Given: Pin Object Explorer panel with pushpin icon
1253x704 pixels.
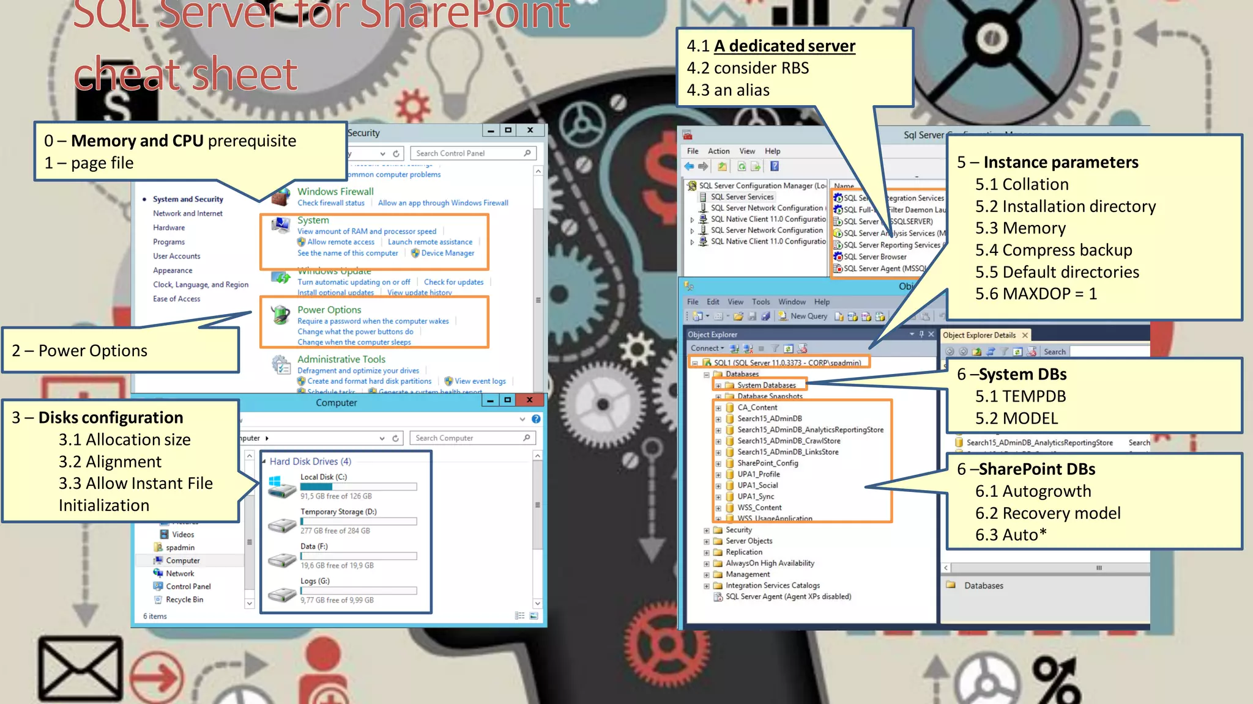Looking at the screenshot, I should point(921,334).
